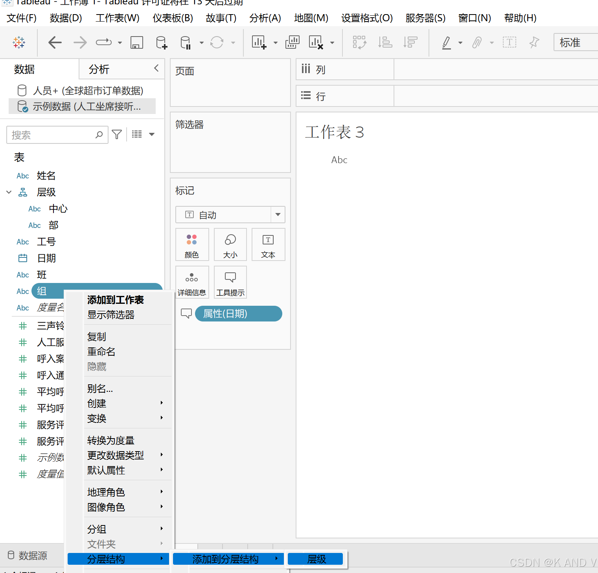598x573 pixels.
Task: Click the highlight pen icon
Action: (x=447, y=42)
